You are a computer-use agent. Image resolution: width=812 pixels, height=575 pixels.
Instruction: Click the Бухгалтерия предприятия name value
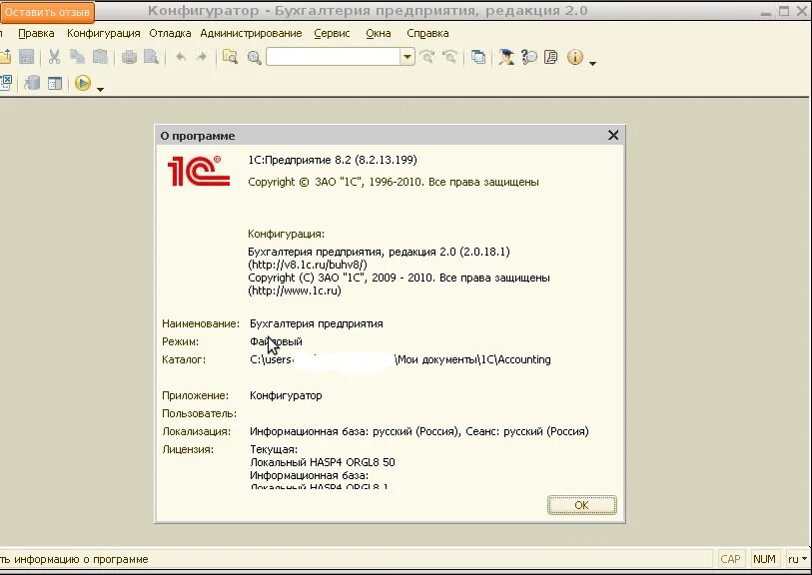click(317, 324)
